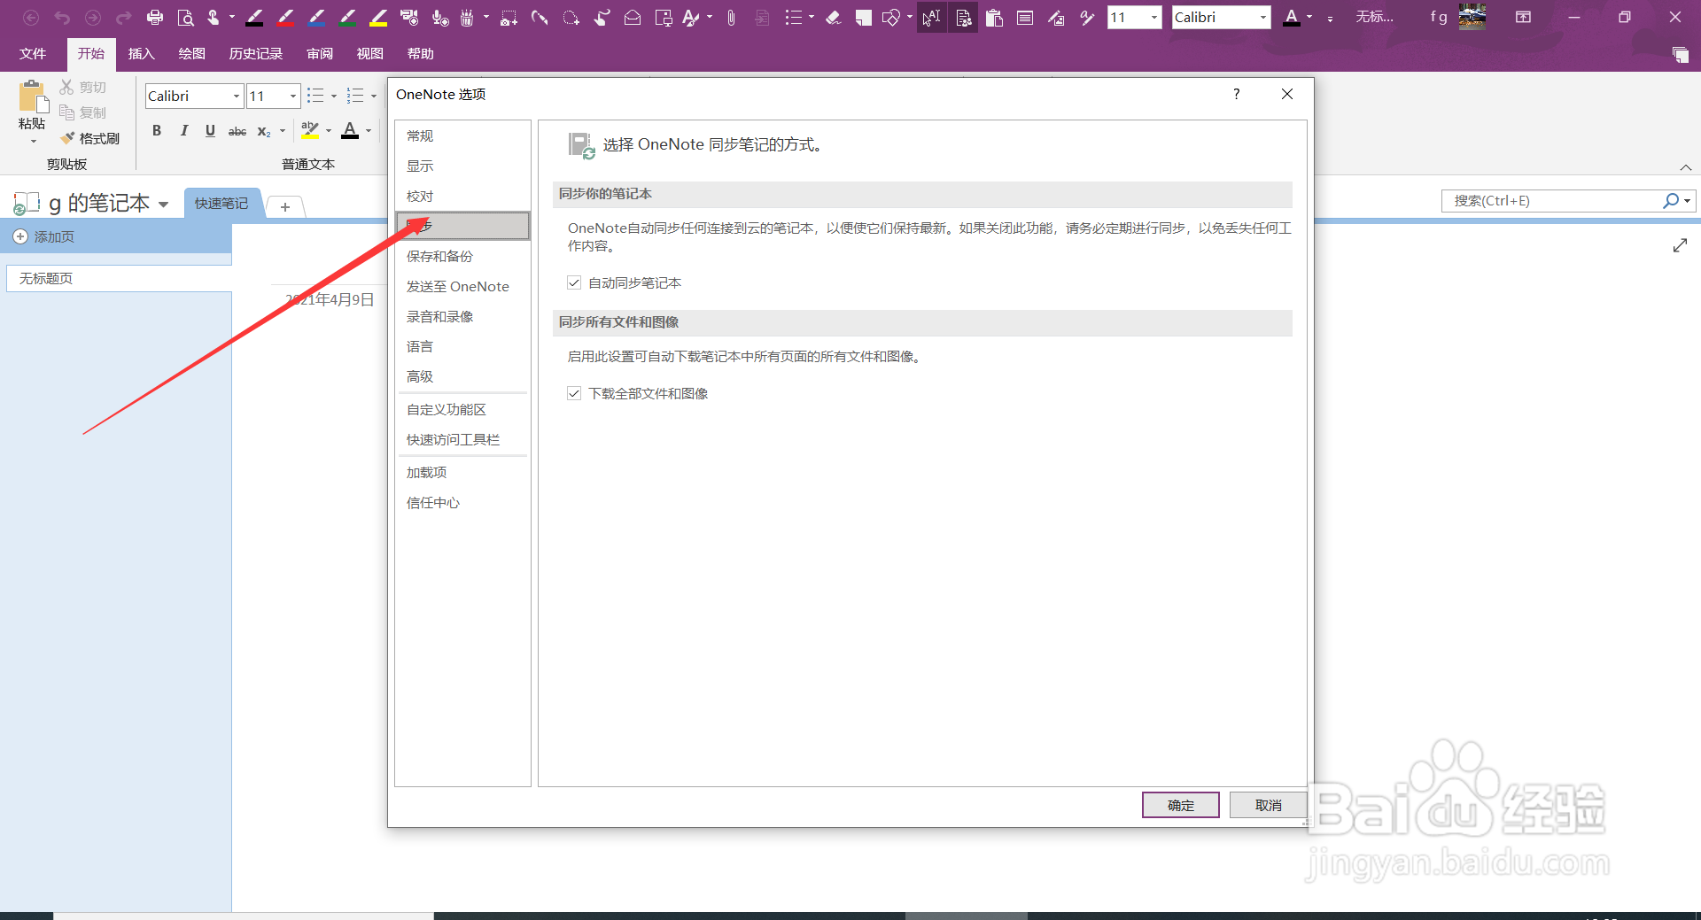
Task: Click the attach file paperclip icon
Action: pos(731,17)
